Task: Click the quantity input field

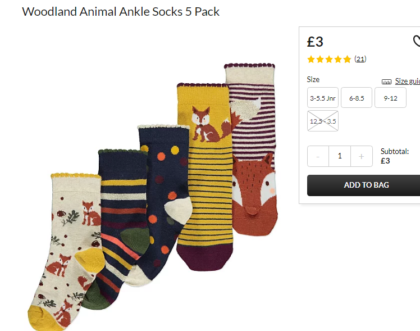Action: [x=340, y=156]
